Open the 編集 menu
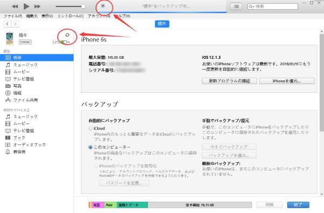 tap(32, 16)
